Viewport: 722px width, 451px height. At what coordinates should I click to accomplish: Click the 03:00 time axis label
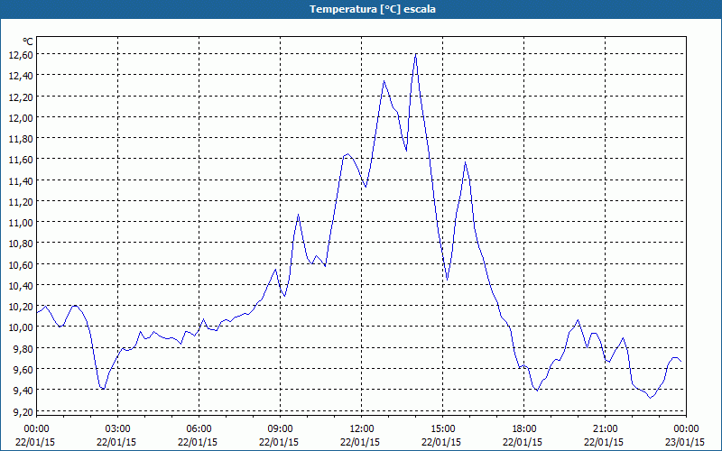tap(118, 429)
